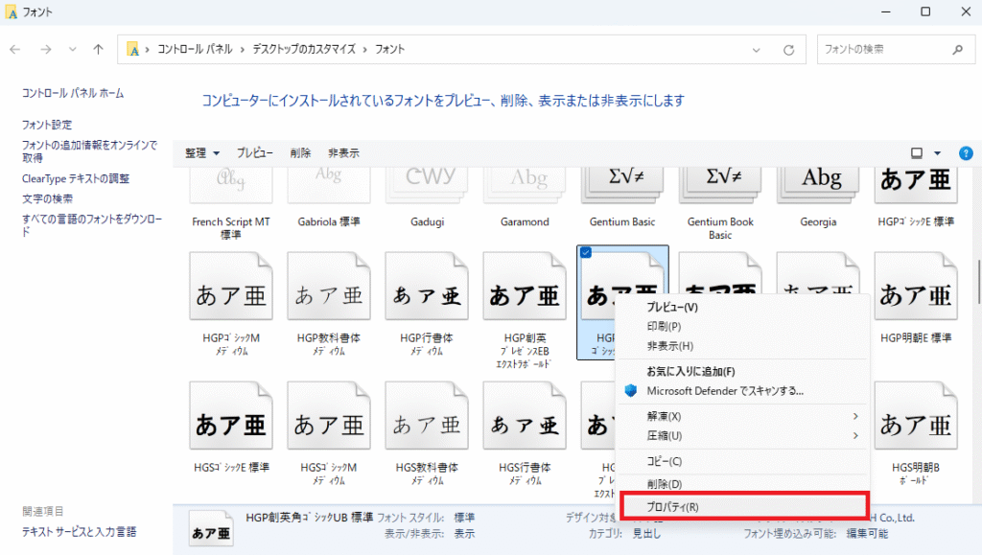The width and height of the screenshot is (982, 555).
Task: Expand the 整理 dropdown menu
Action: (202, 153)
